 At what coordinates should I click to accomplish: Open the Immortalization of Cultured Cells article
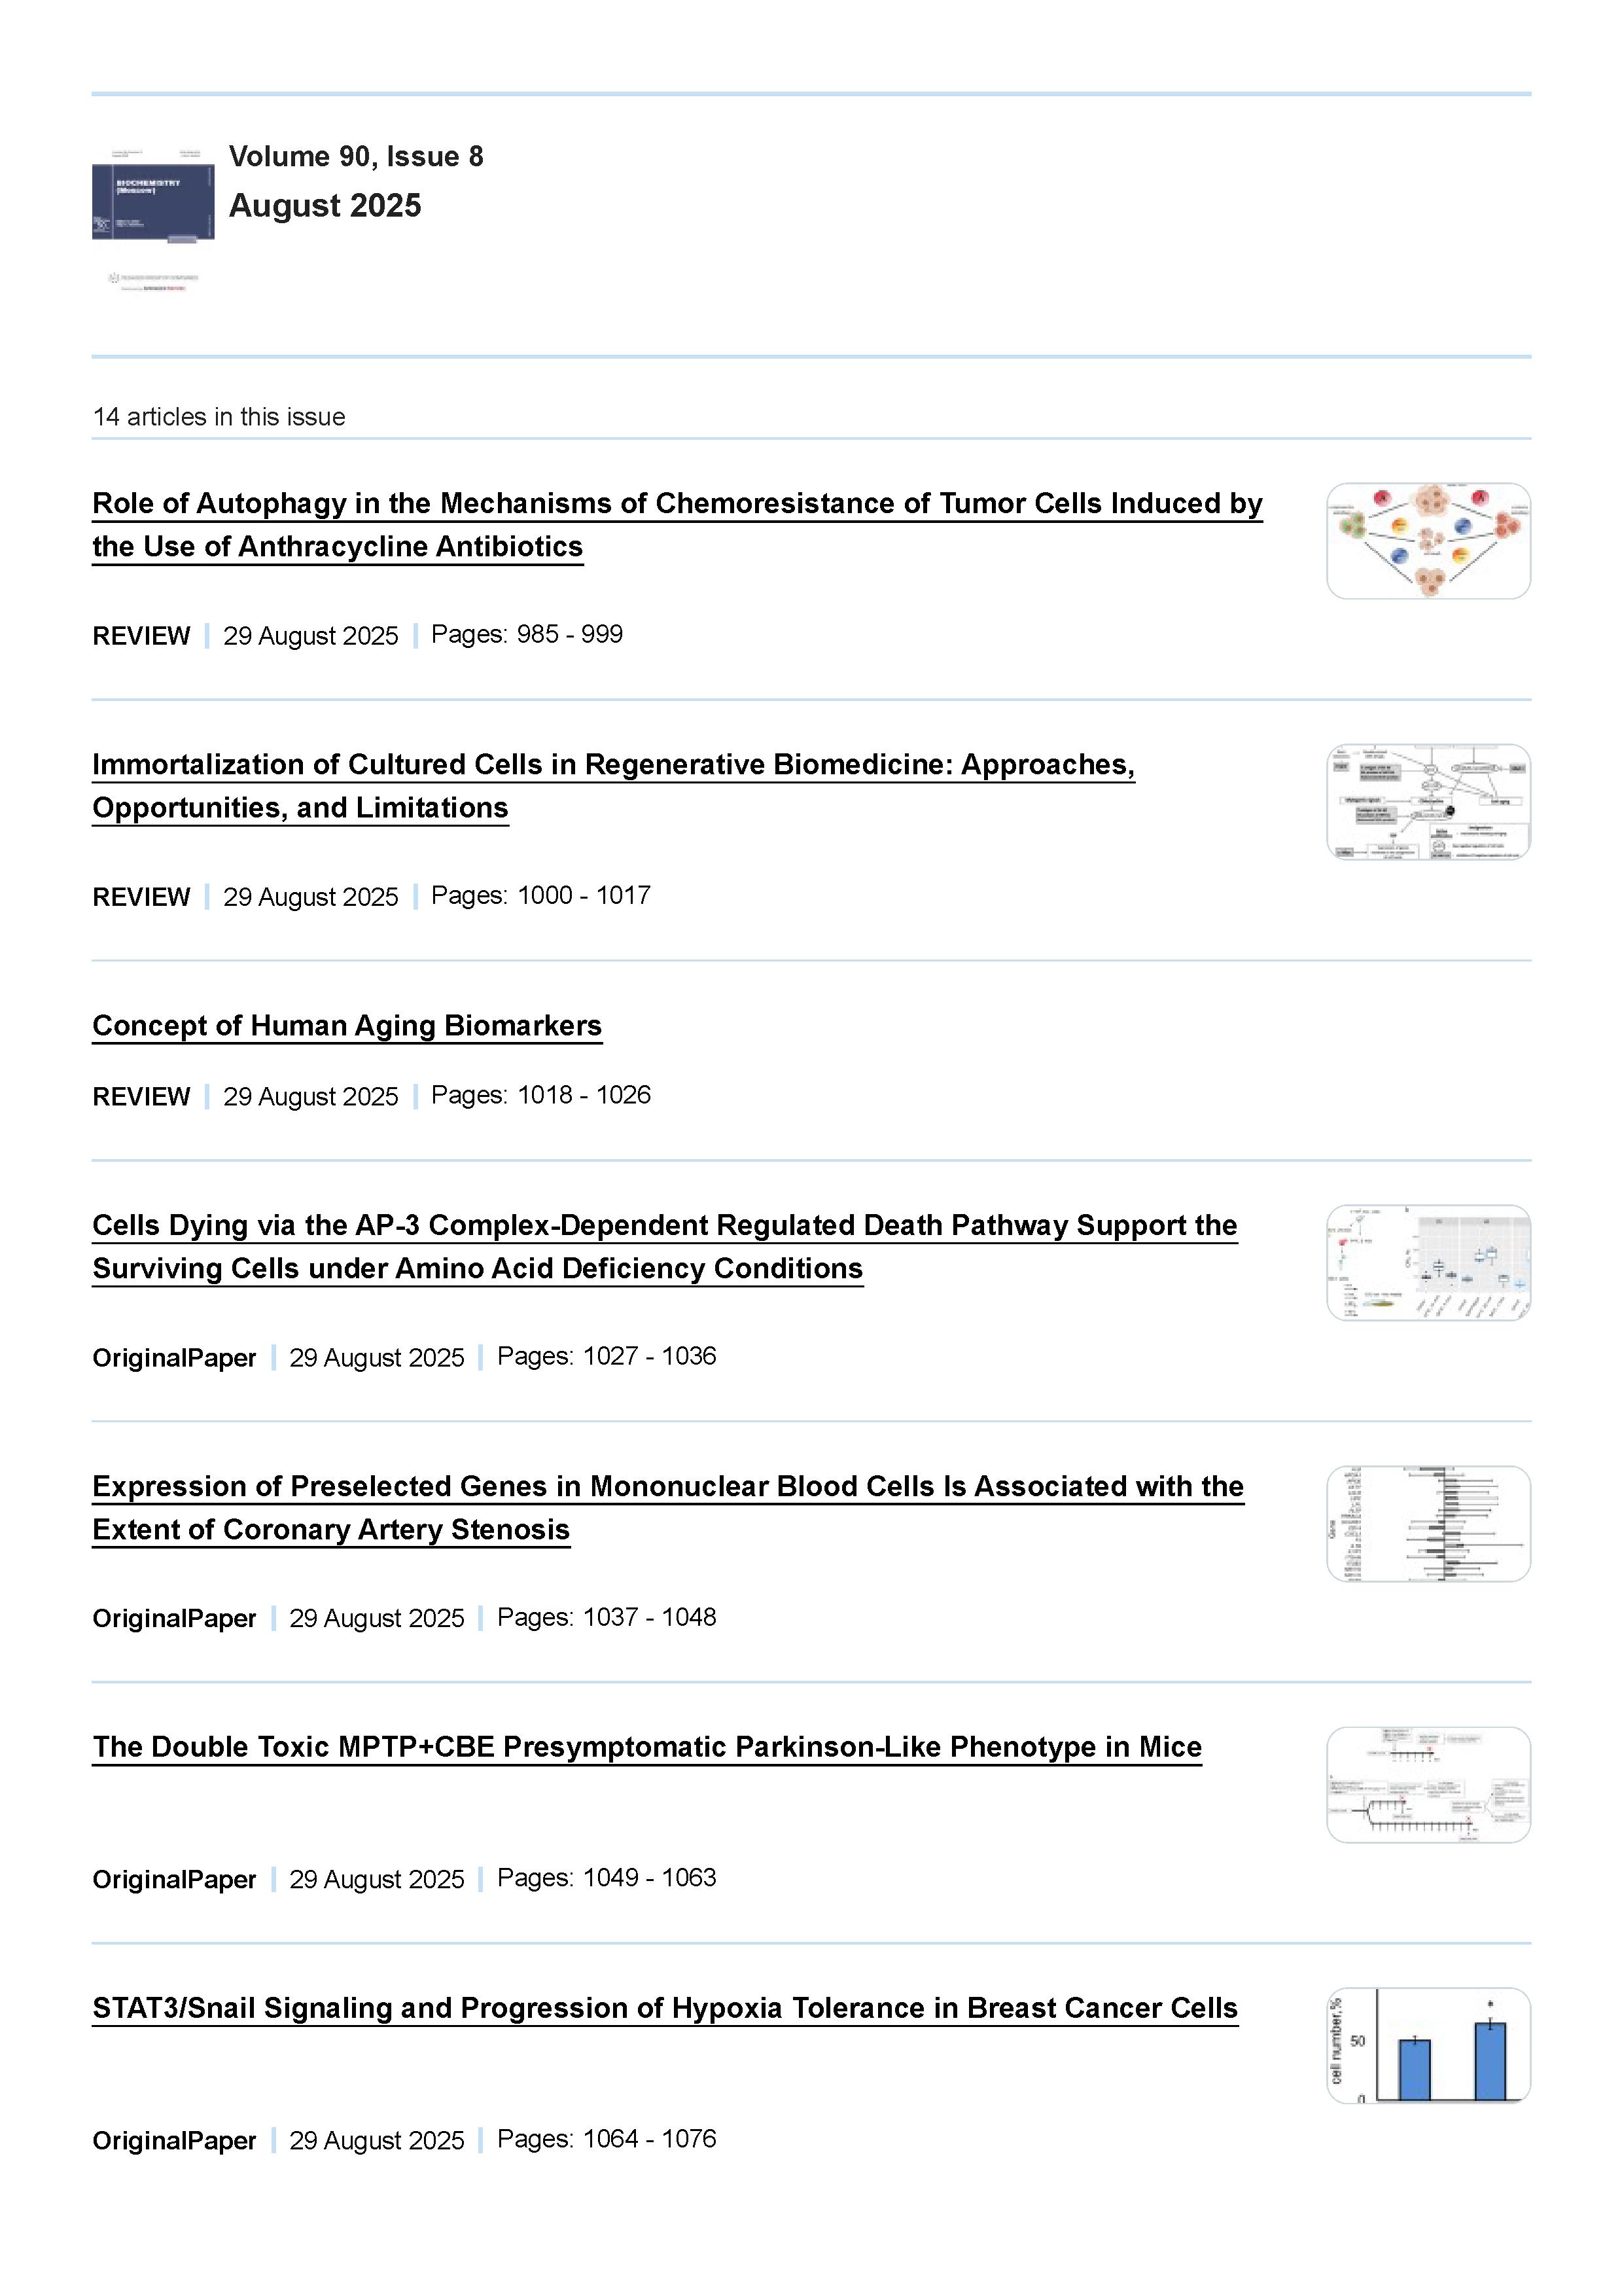coord(612,765)
